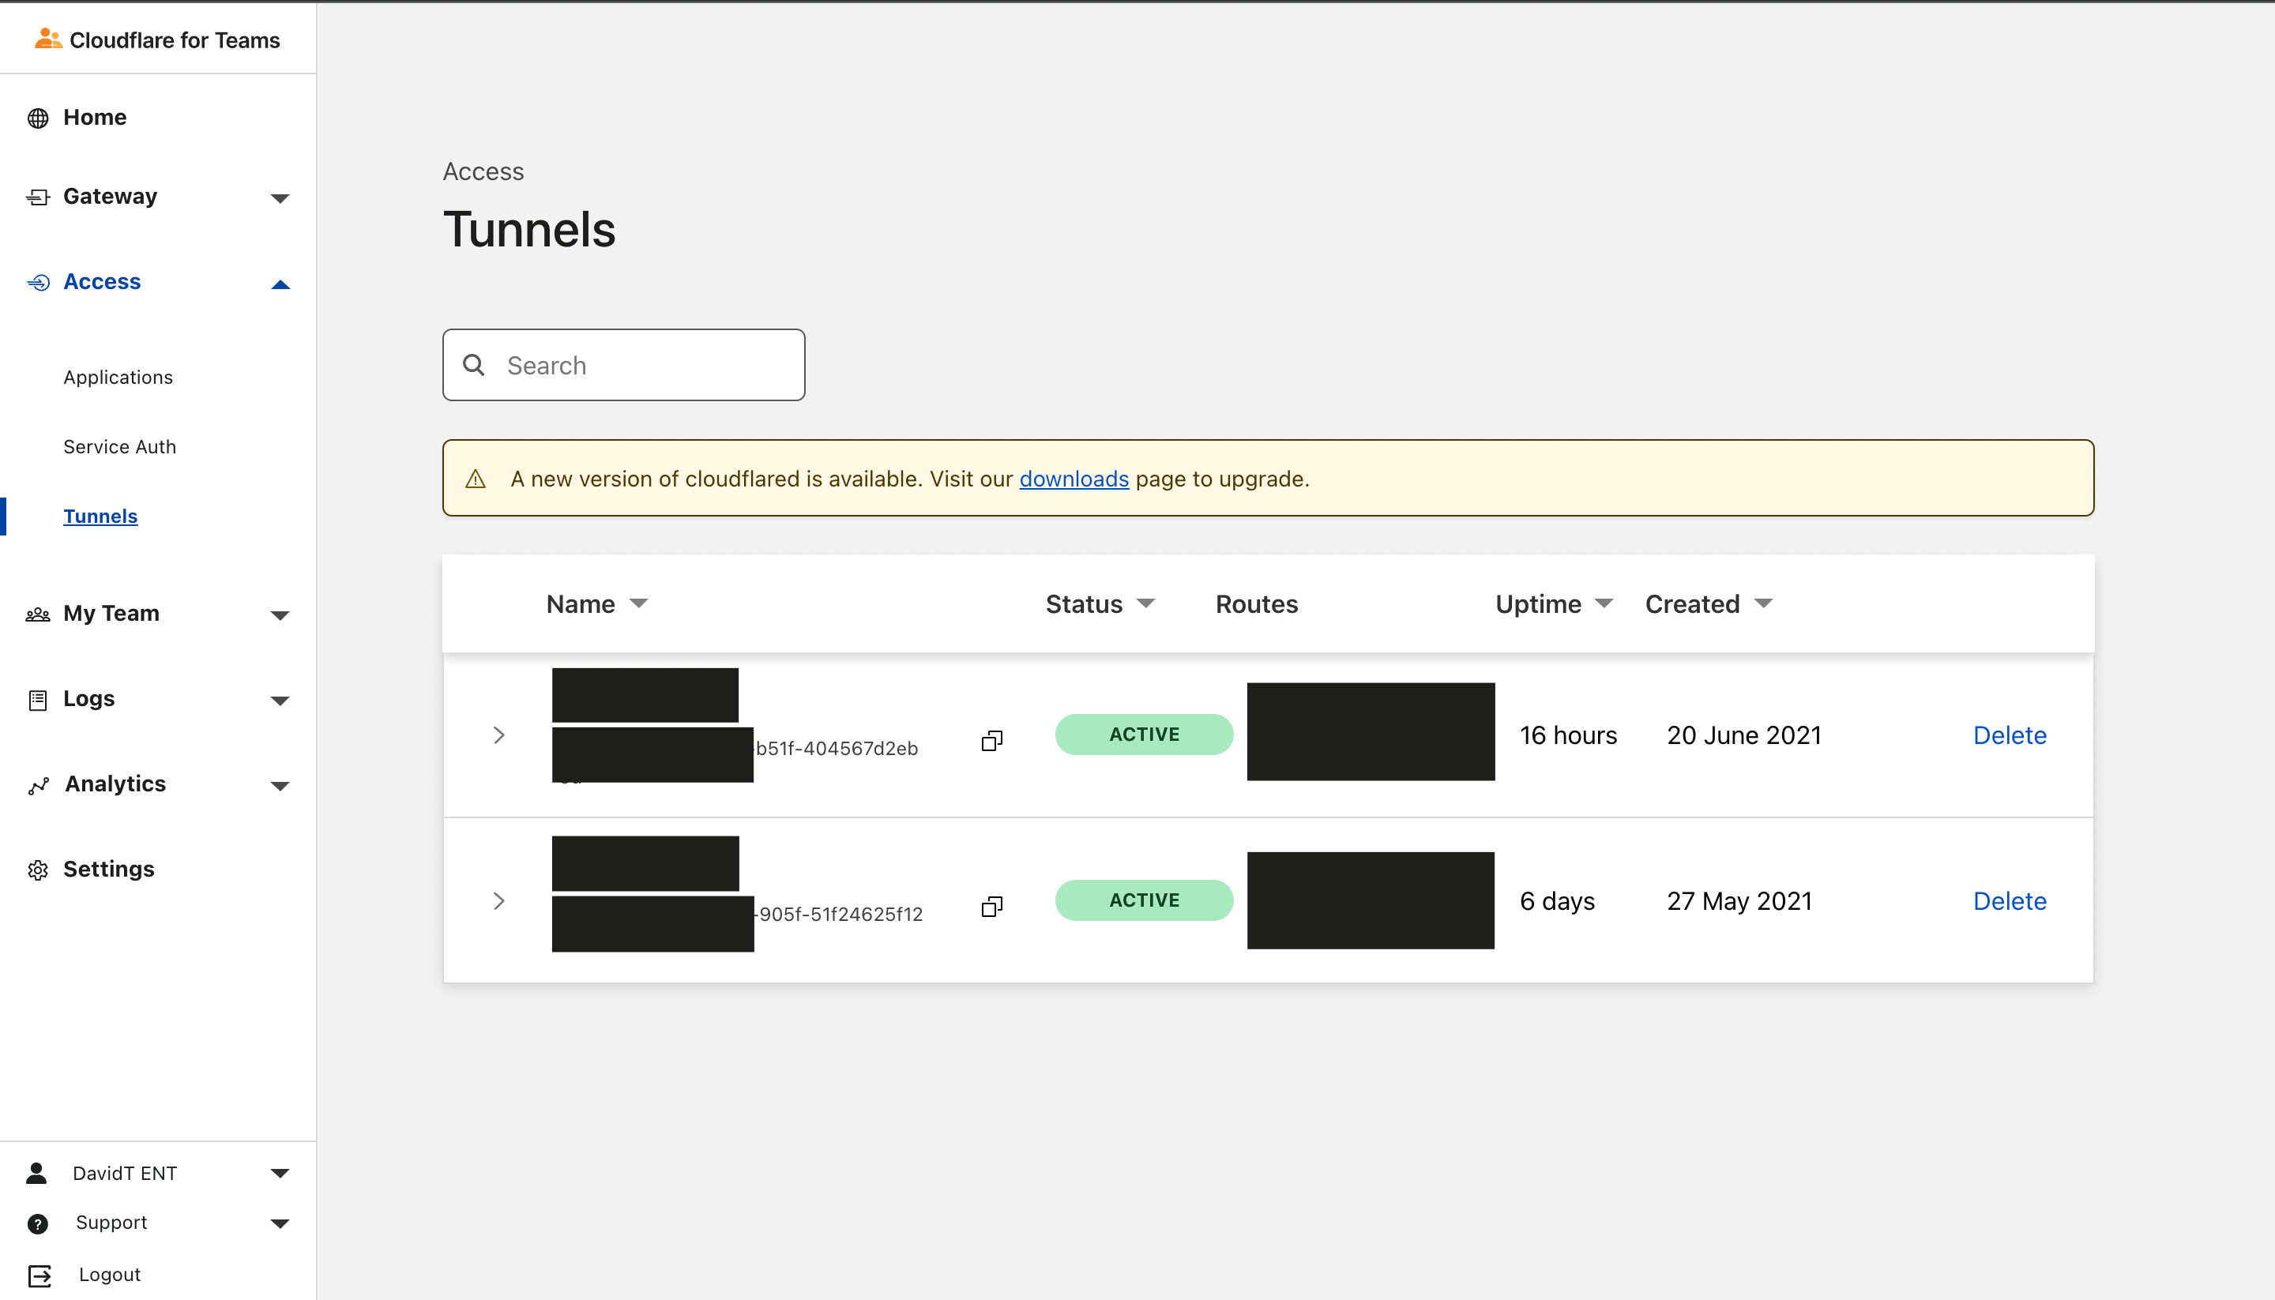2275x1300 pixels.
Task: Copy the second tunnel ID using copy icon
Action: (x=991, y=906)
